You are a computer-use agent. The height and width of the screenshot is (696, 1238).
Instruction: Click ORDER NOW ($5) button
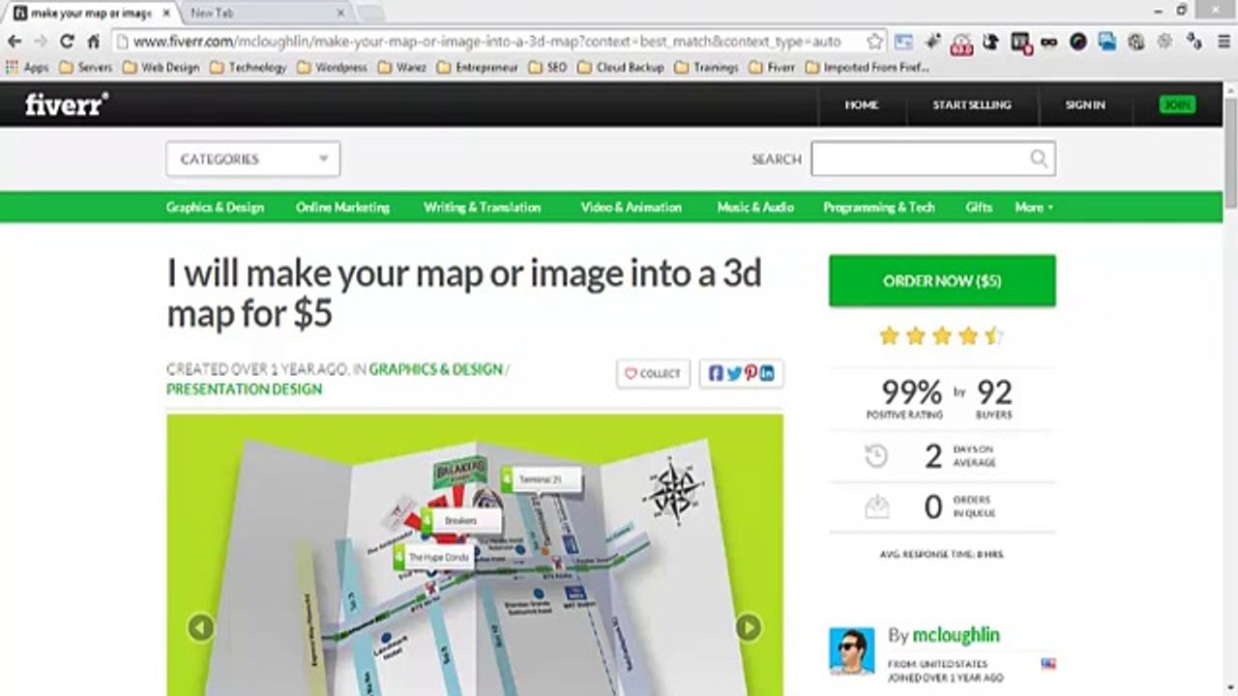942,281
